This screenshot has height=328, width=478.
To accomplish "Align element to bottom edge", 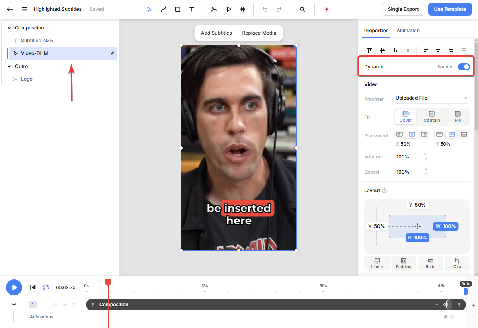I will [395, 51].
